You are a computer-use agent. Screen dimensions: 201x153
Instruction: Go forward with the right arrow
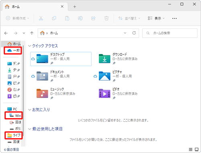pyautogui.click(x=16, y=33)
